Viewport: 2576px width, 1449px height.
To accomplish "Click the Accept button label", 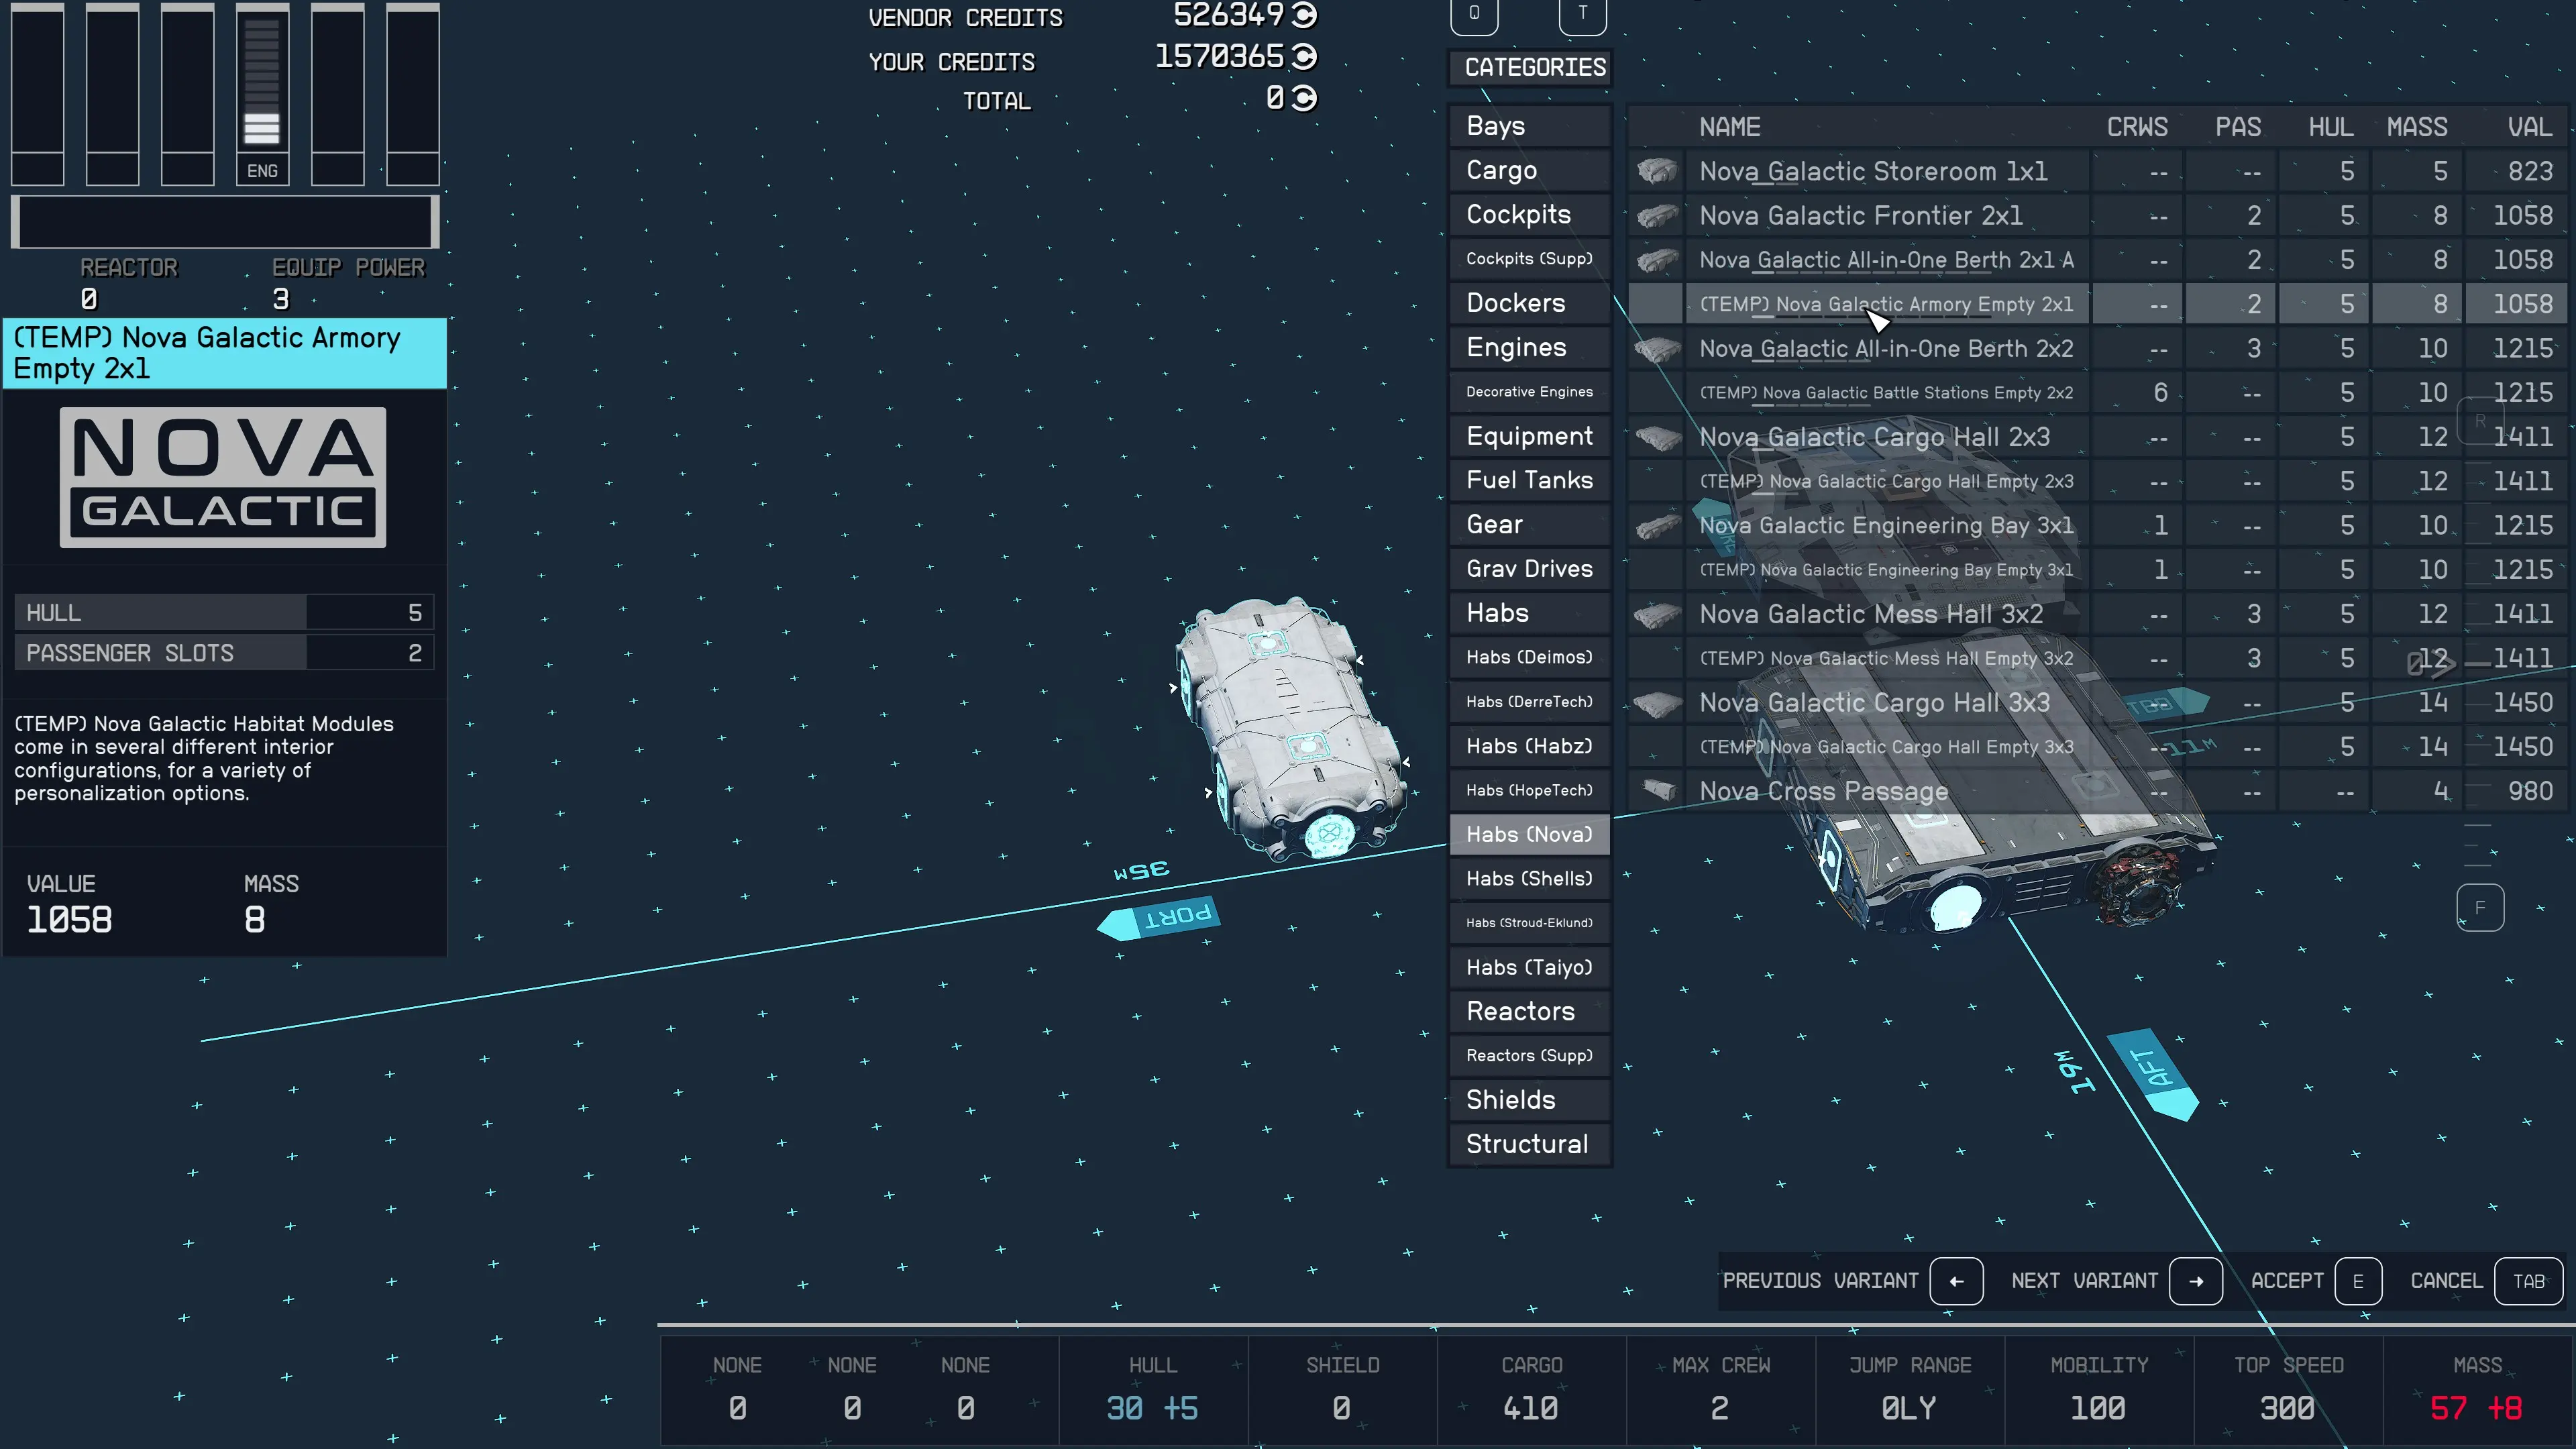I will tap(2287, 1281).
